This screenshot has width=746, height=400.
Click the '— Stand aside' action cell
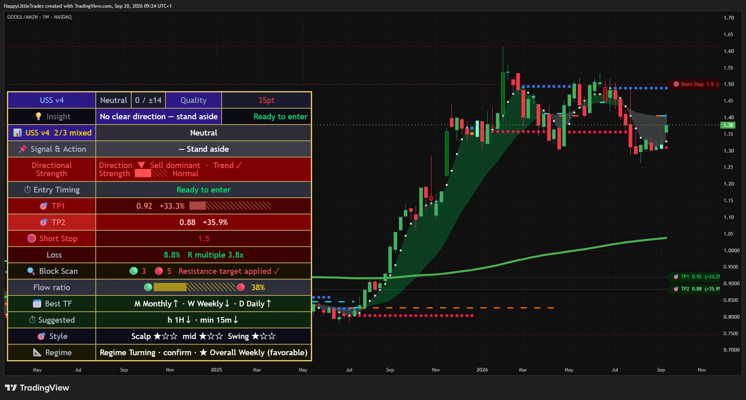coord(204,149)
